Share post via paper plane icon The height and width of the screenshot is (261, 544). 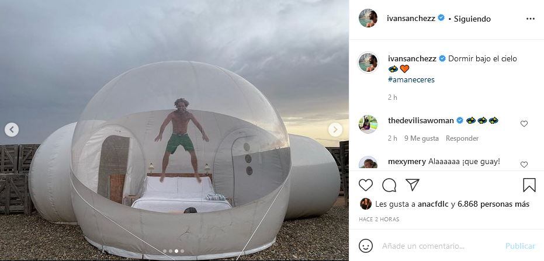[x=413, y=185]
